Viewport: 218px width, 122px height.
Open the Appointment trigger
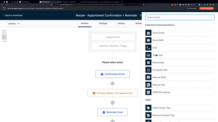point(113,37)
